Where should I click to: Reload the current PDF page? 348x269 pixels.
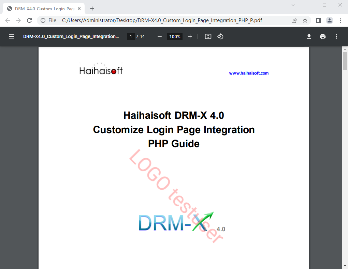click(29, 20)
